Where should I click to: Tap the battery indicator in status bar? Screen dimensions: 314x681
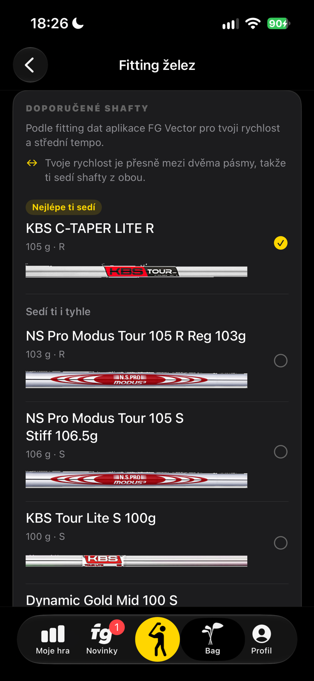pyautogui.click(x=278, y=24)
